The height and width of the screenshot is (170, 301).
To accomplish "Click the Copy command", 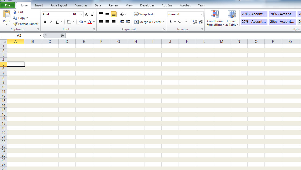I will [21, 18].
